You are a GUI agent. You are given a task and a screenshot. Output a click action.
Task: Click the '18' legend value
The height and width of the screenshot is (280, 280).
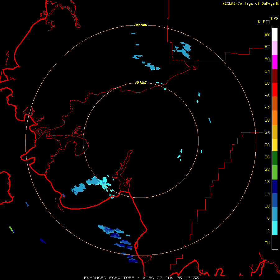coord(267,182)
